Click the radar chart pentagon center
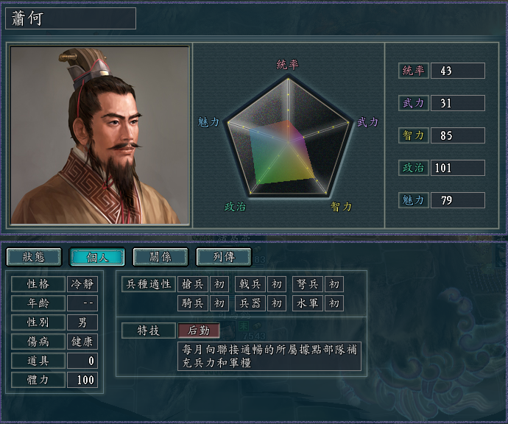This screenshot has width=508, height=424. (288, 141)
